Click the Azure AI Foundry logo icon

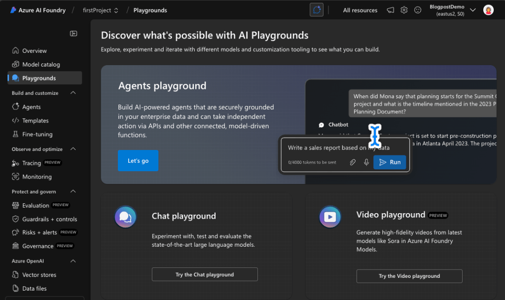coord(13,10)
